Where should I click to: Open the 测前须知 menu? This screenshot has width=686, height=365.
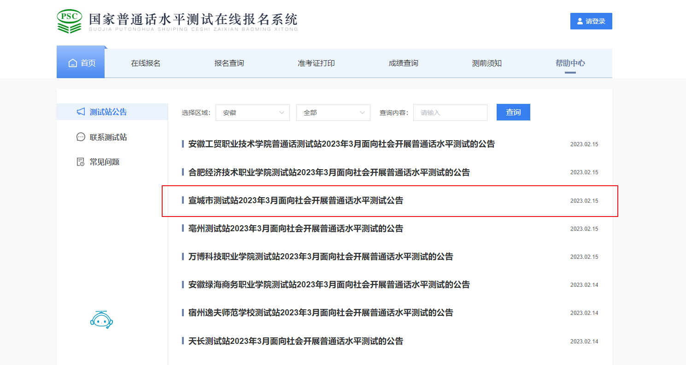(487, 63)
